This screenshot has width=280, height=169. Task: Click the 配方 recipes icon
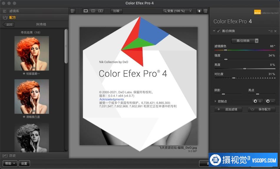(x=5, y=17)
